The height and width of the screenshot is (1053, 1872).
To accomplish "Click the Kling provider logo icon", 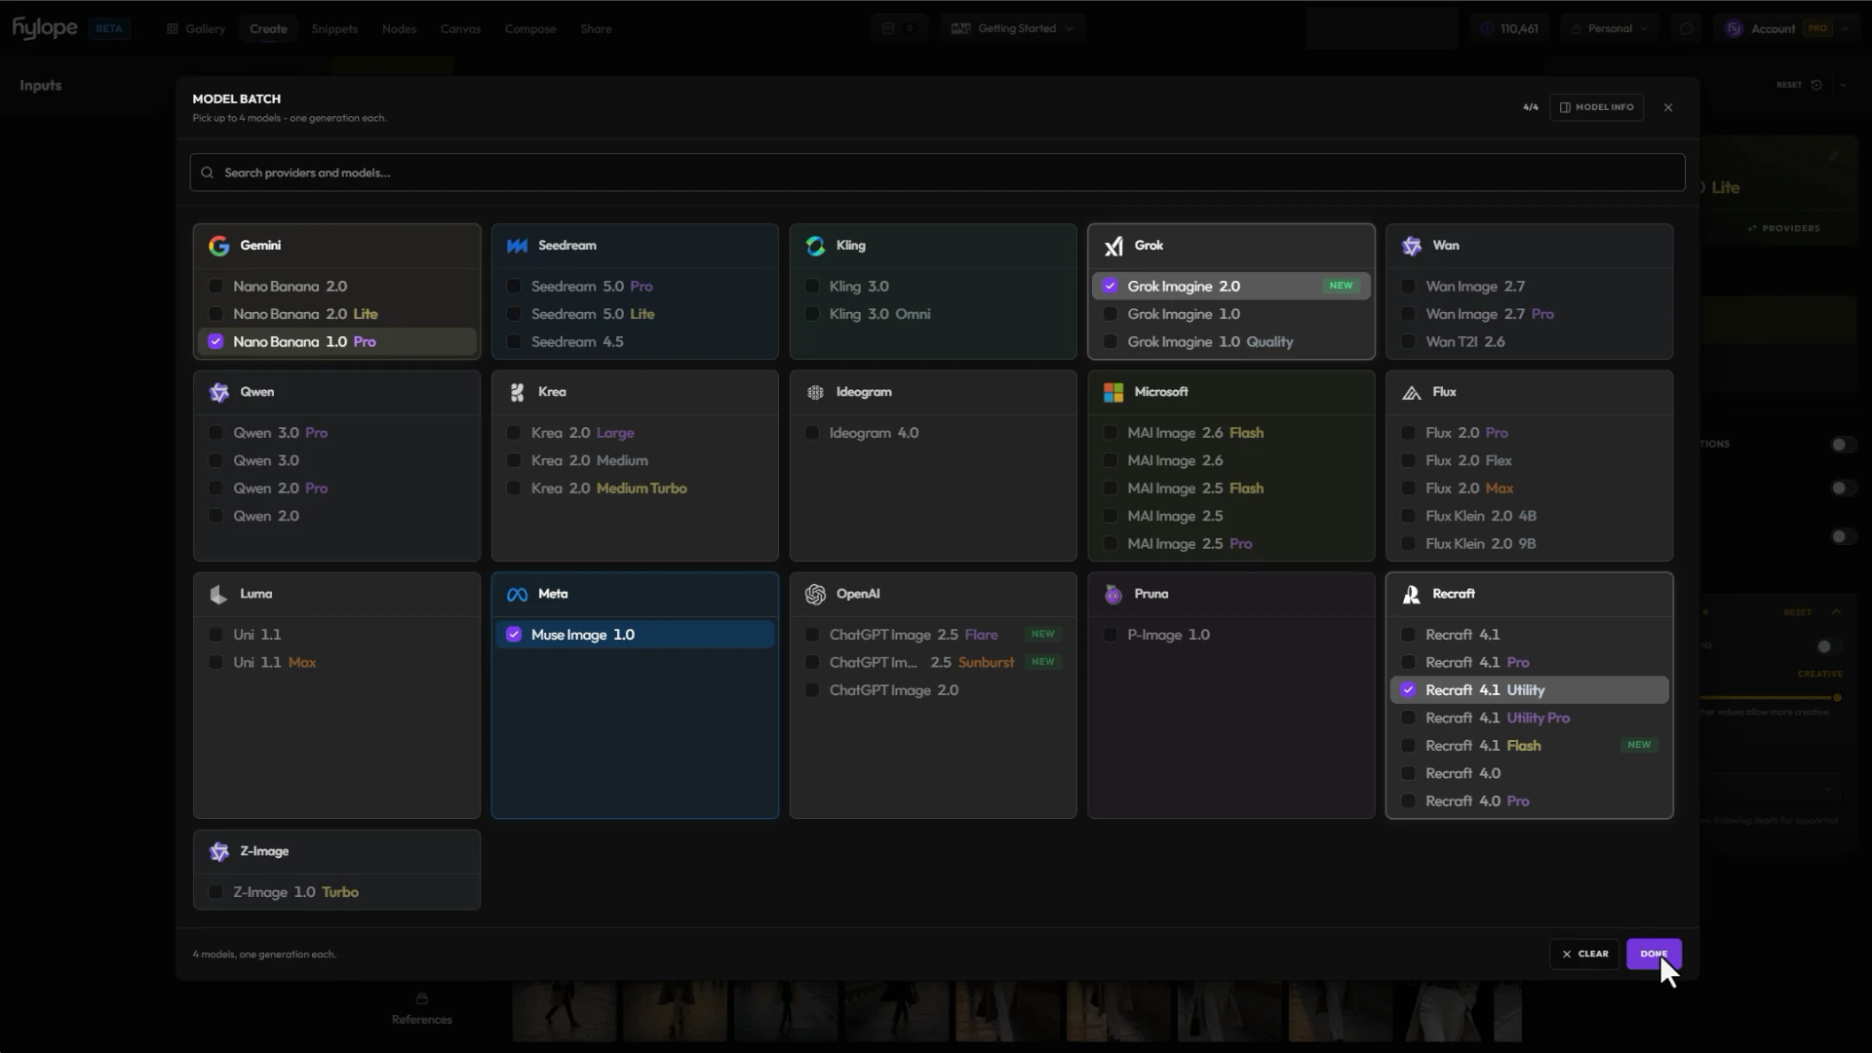I will point(815,246).
